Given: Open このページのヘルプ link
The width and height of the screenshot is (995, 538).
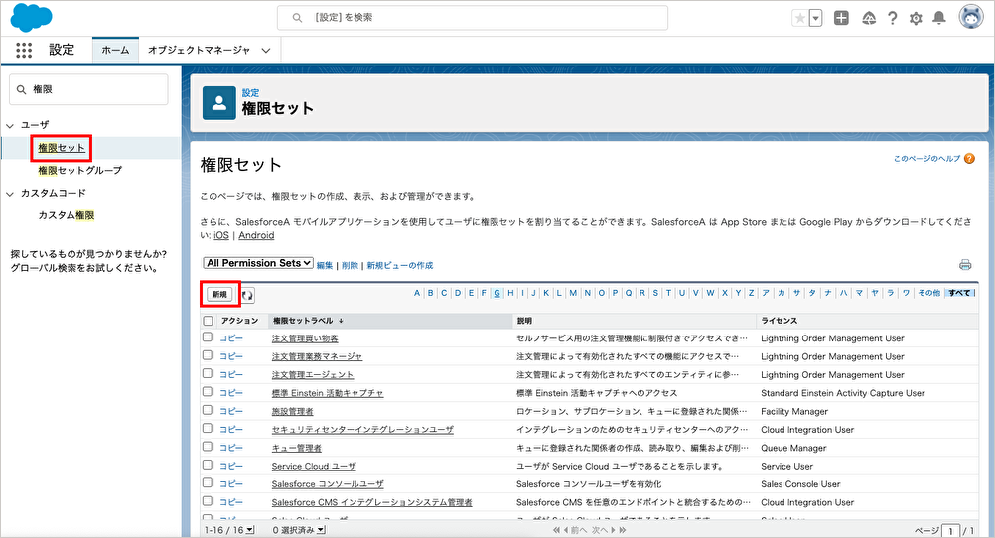Looking at the screenshot, I should 927,159.
